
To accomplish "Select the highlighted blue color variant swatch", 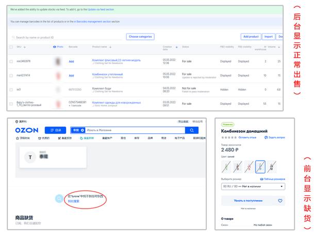I will (261, 166).
